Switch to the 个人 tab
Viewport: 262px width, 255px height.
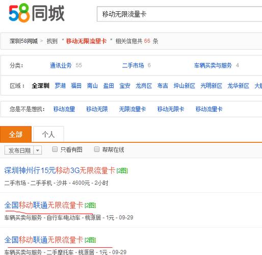point(48,134)
